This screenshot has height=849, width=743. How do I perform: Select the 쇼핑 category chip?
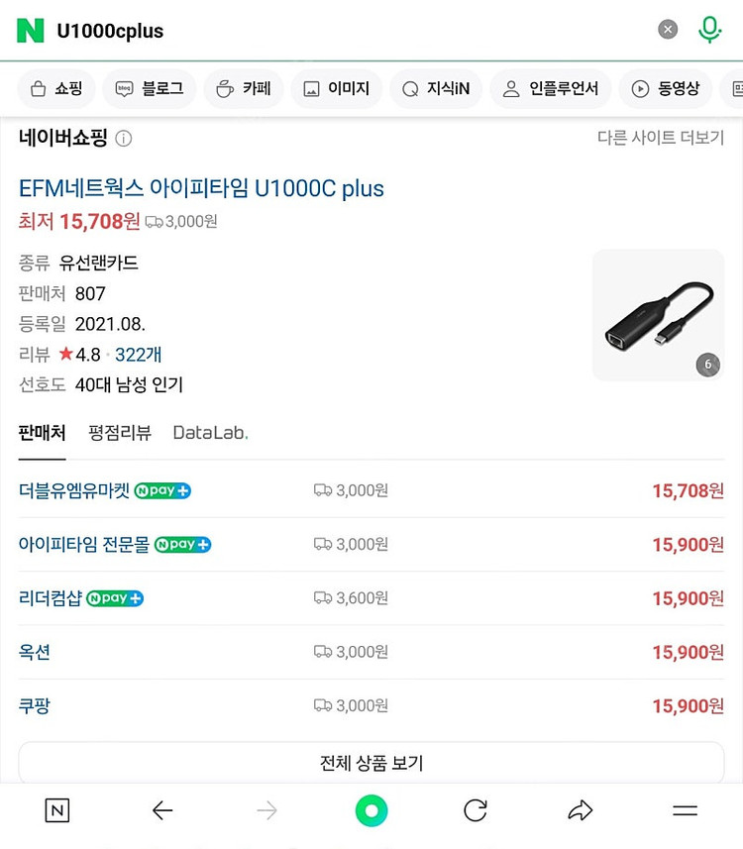pos(56,89)
